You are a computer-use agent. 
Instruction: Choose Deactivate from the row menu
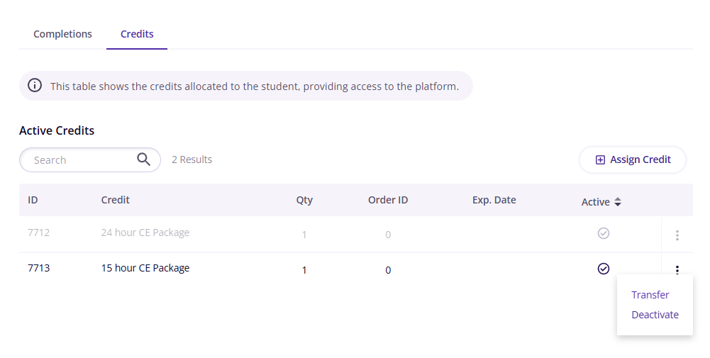click(x=655, y=315)
